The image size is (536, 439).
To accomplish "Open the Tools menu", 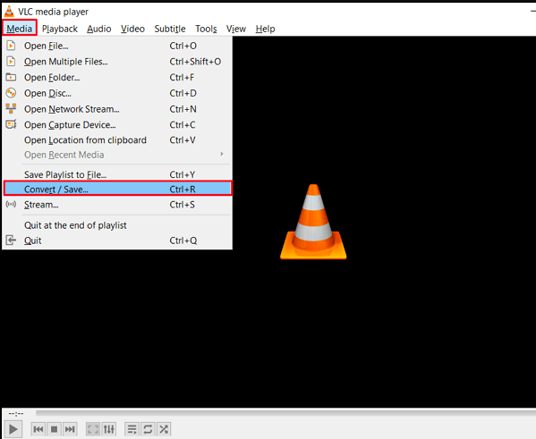I will 206,29.
